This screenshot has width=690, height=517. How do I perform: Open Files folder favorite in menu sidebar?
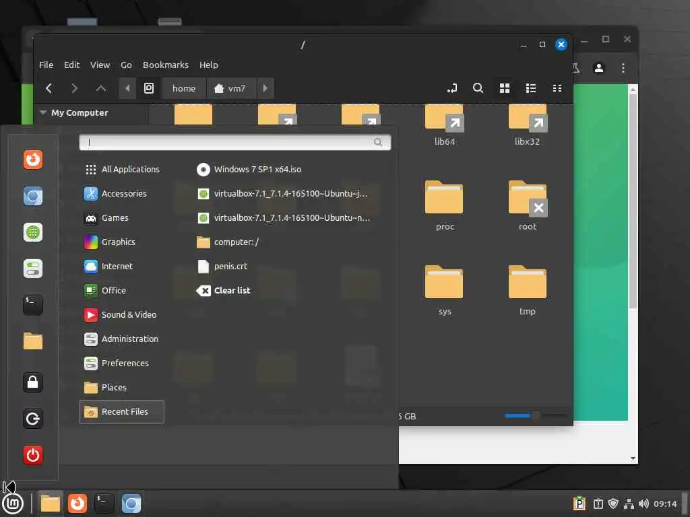click(x=33, y=341)
